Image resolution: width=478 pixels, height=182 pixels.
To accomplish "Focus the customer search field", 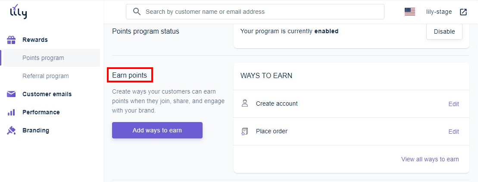I will [259, 12].
